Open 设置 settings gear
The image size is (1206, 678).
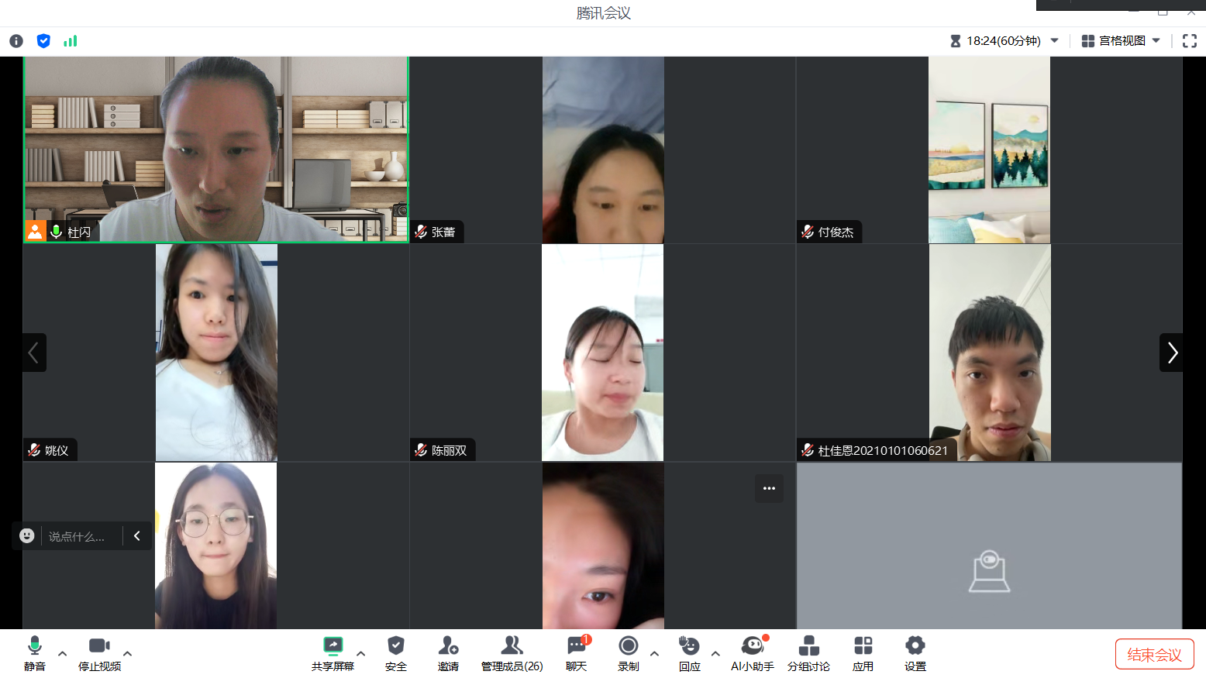(915, 653)
